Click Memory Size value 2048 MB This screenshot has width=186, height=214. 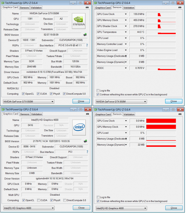(31, 67)
